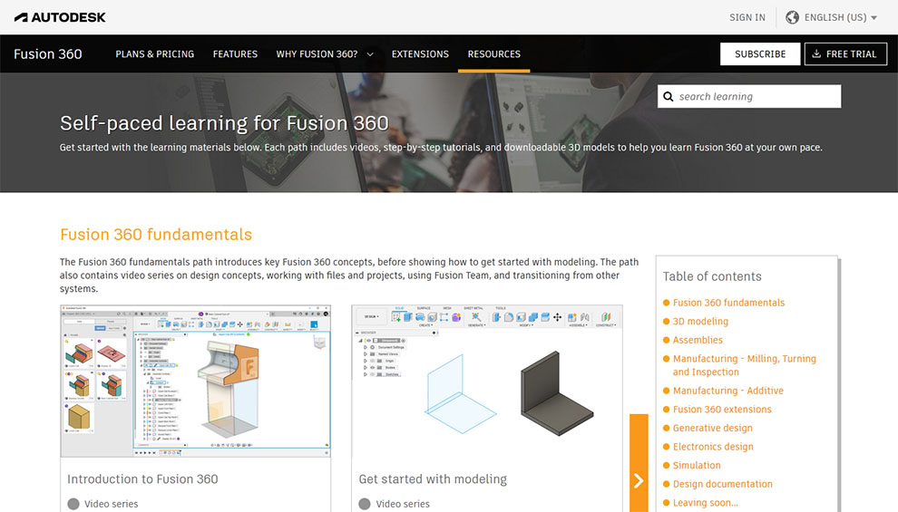Open the Get started with modeling thumbnail
898x512 pixels.
[x=487, y=381]
